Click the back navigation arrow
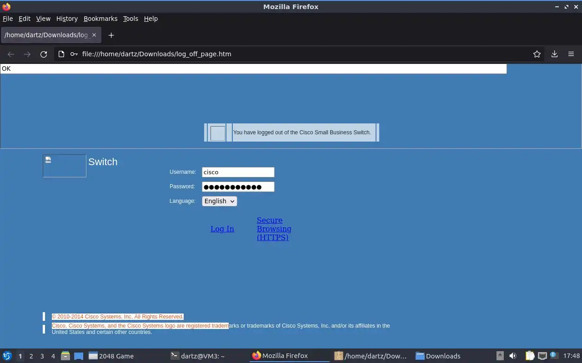 pyautogui.click(x=11, y=54)
